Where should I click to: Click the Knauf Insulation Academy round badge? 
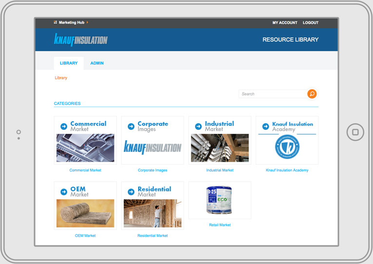tap(287, 147)
